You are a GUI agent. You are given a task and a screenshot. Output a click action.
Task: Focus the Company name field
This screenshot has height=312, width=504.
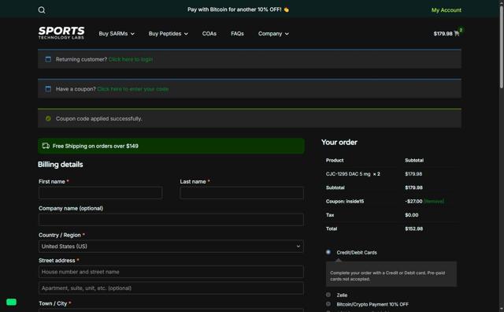pyautogui.click(x=171, y=220)
